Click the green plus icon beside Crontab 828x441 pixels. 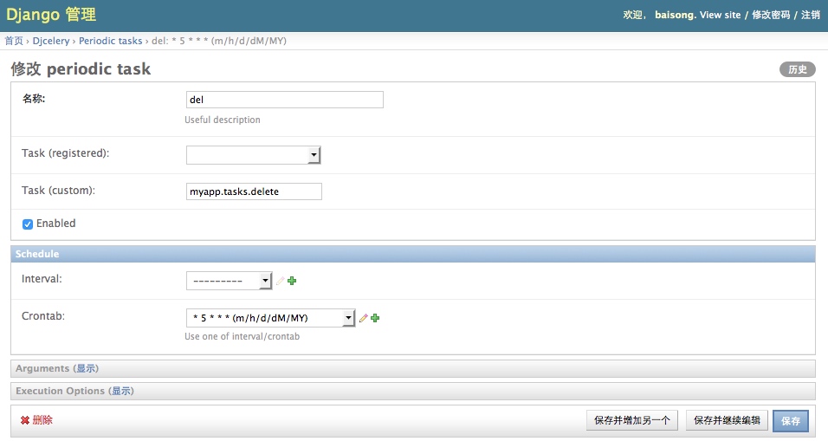pos(375,318)
